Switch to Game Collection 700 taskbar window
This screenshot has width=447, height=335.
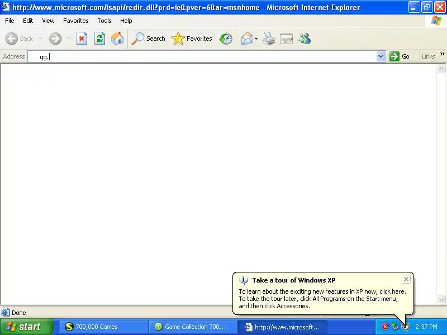pos(193,327)
